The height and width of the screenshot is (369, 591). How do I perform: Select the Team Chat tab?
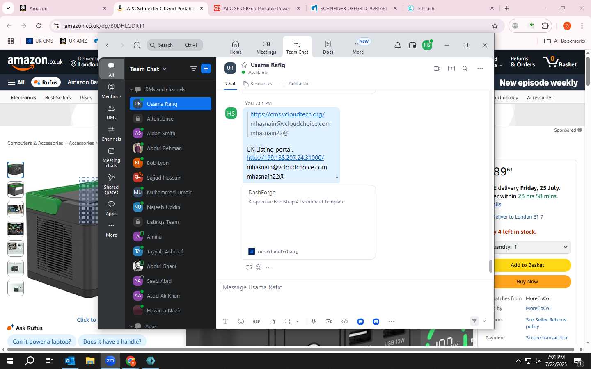coord(297,47)
